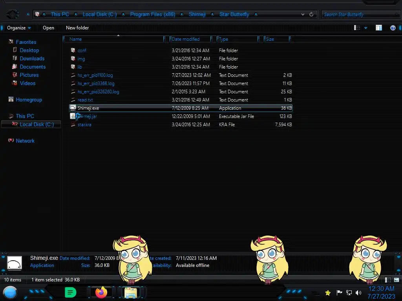Click the Start orb button
The height and width of the screenshot is (301, 402).
tap(10, 292)
